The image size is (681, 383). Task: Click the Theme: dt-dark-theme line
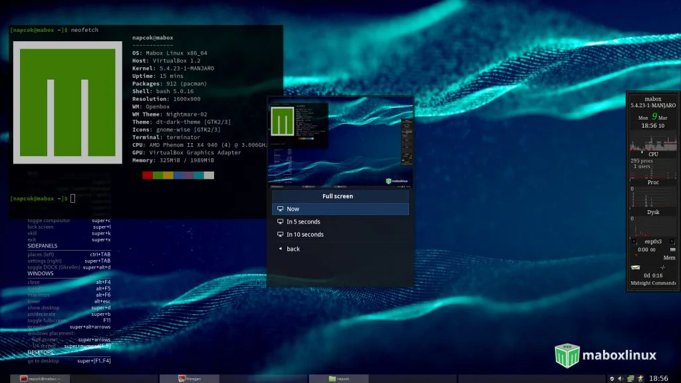click(182, 122)
